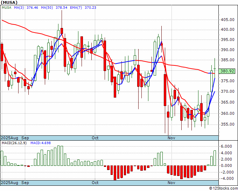Click the MACD:4.698 value label
This screenshot has height=191, width=238.
pyautogui.click(x=41, y=143)
